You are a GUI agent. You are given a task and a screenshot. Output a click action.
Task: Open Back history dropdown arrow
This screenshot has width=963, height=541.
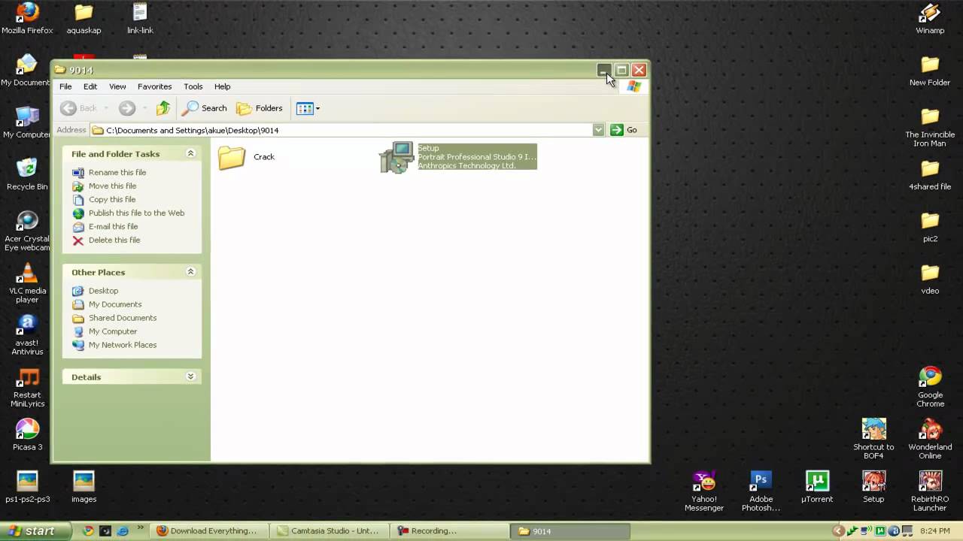(106, 108)
